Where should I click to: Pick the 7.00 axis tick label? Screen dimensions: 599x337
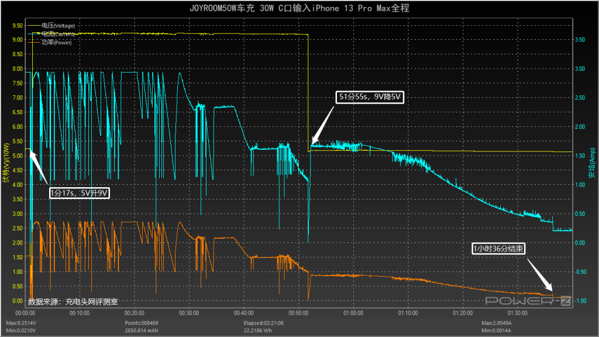coord(18,98)
